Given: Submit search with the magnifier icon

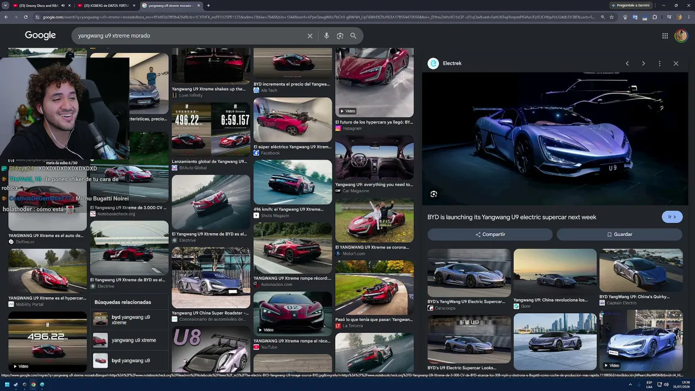Looking at the screenshot, I should (353, 36).
